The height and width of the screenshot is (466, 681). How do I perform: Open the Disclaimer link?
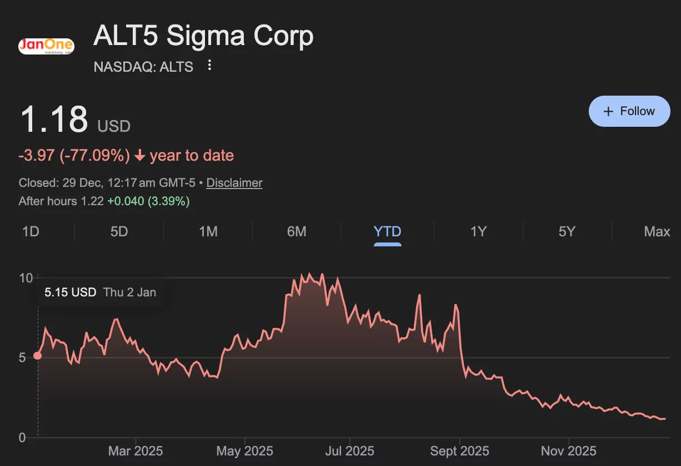point(234,182)
